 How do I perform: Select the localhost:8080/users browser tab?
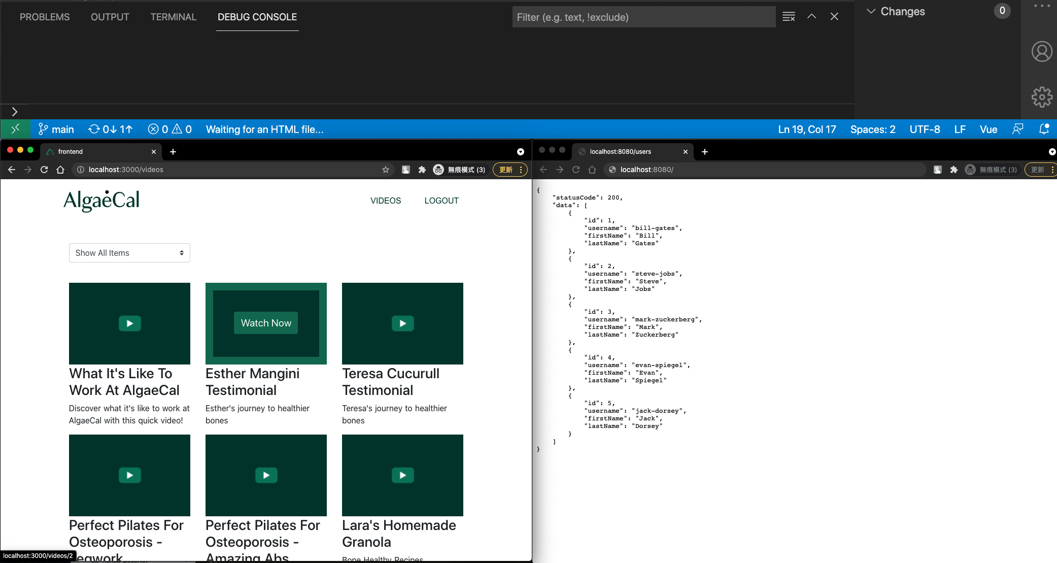point(633,151)
